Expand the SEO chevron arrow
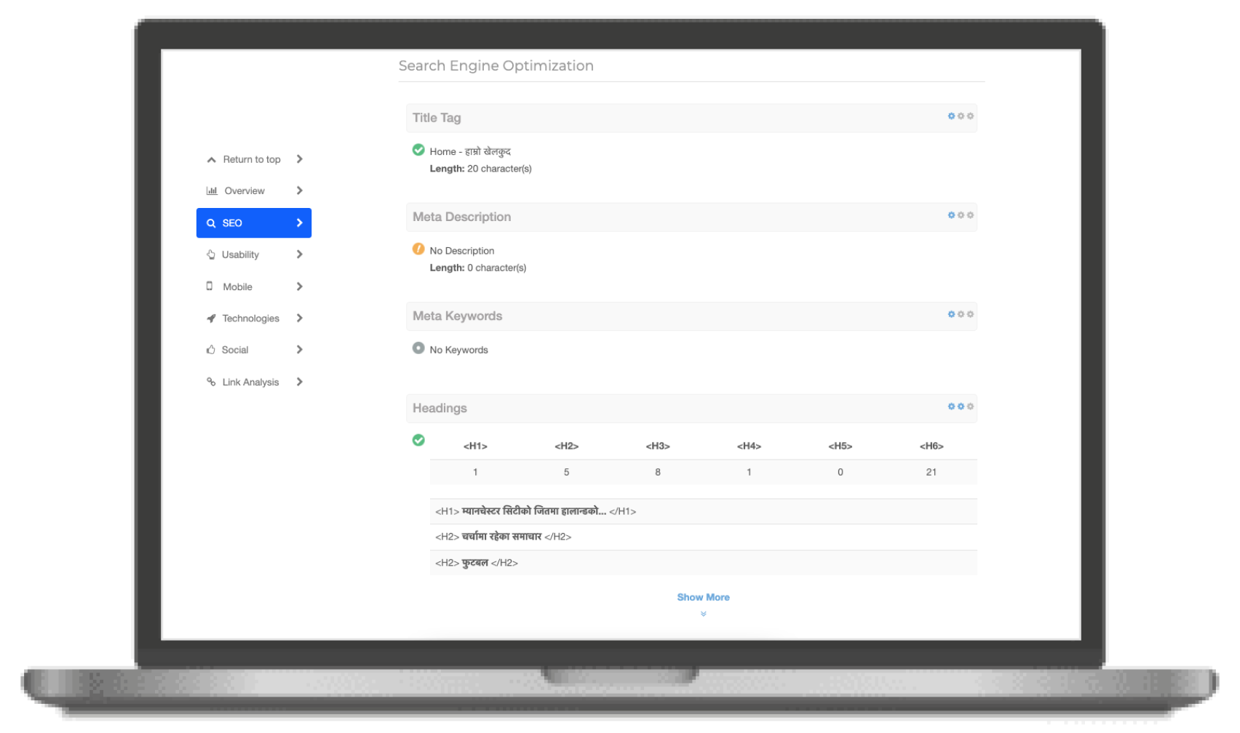This screenshot has height=733, width=1240. (299, 223)
